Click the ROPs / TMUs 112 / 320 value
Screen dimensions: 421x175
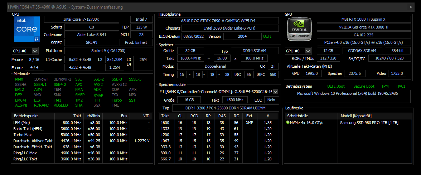tap(328, 58)
